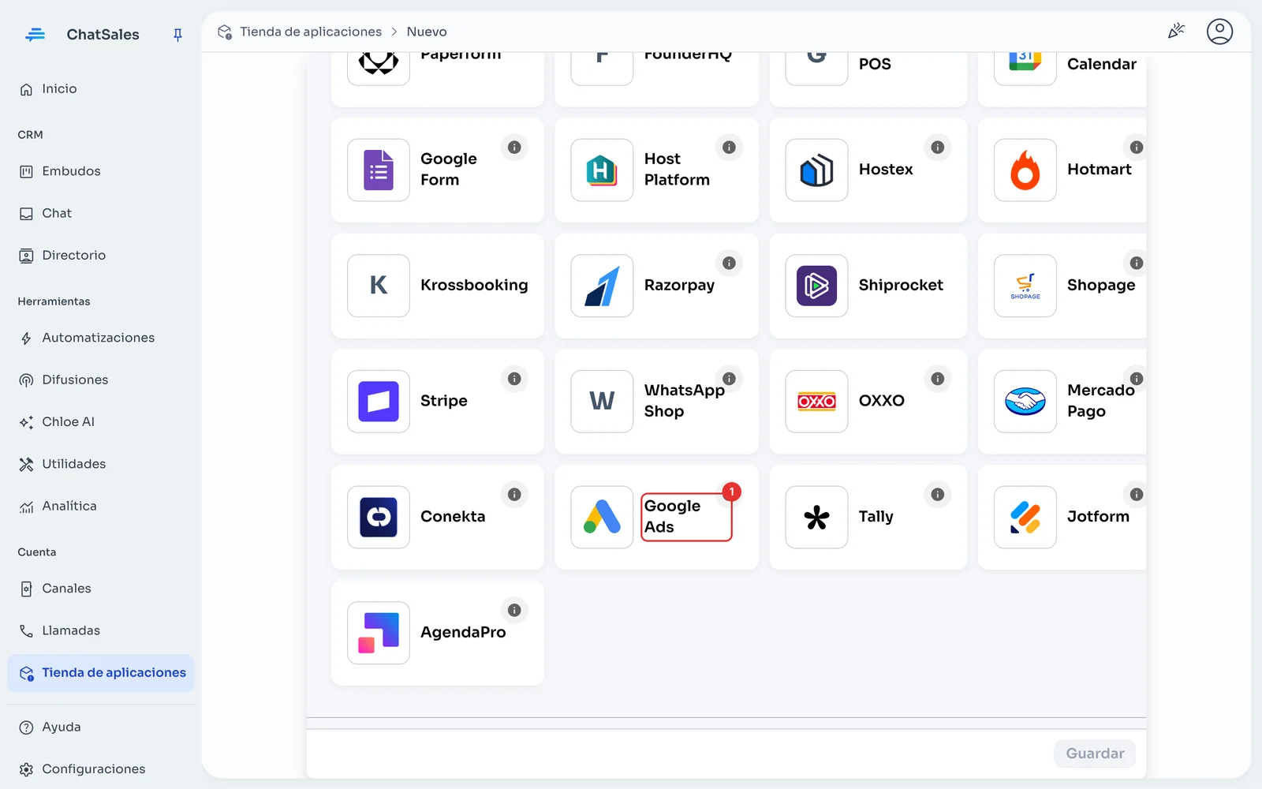Click the Stripe app icon
The width and height of the screenshot is (1262, 789).
point(379,402)
